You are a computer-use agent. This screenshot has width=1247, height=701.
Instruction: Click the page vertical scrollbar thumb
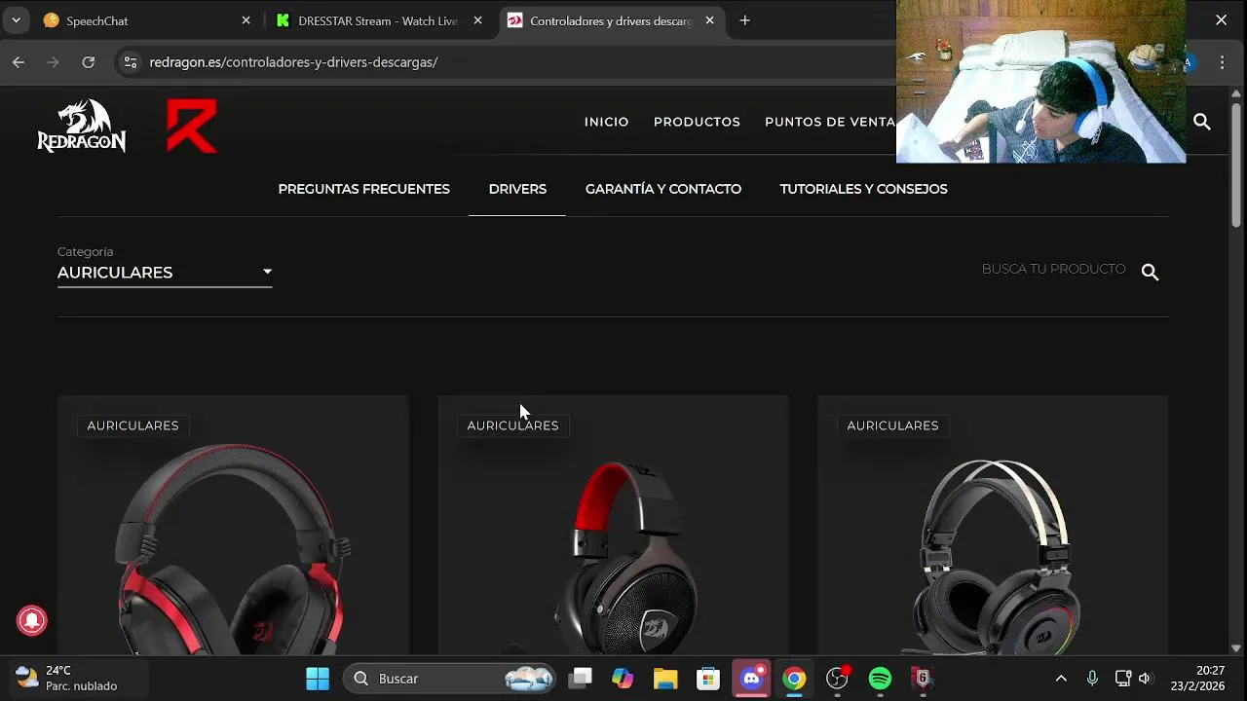(1236, 166)
